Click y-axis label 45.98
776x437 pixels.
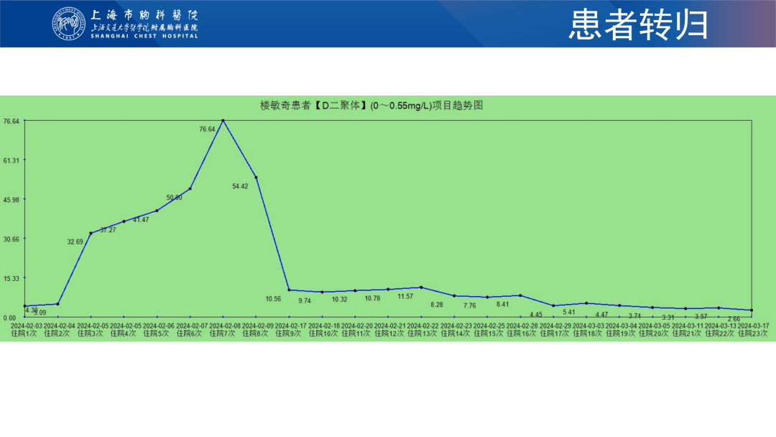[11, 199]
